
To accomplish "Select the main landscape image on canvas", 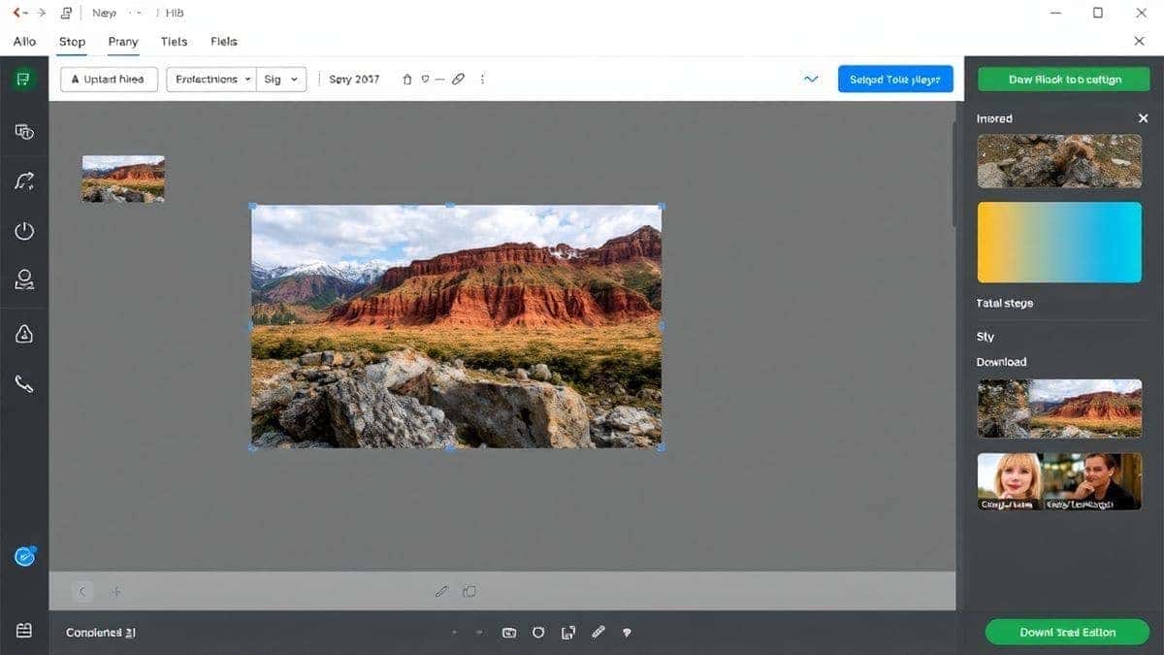I will coord(456,326).
